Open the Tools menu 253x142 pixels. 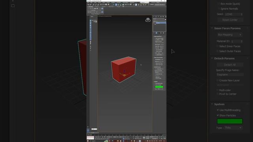click(95, 2)
